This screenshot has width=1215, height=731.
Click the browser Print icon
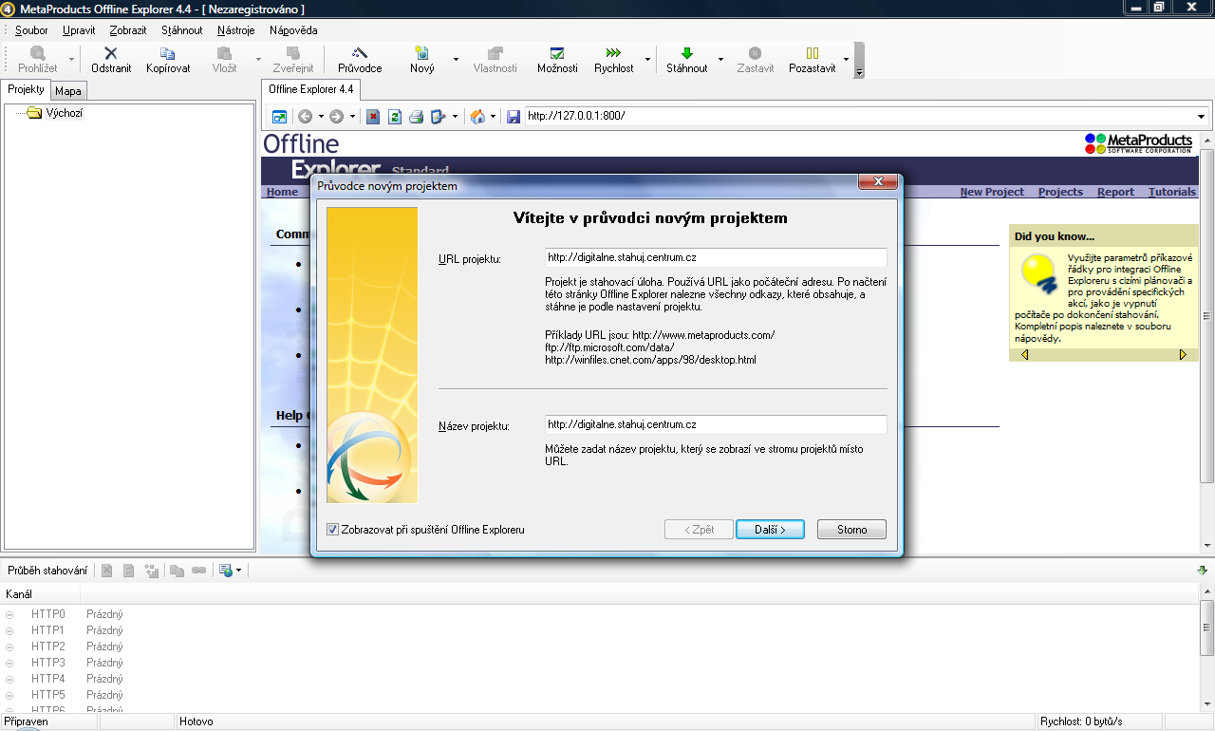pyautogui.click(x=416, y=117)
